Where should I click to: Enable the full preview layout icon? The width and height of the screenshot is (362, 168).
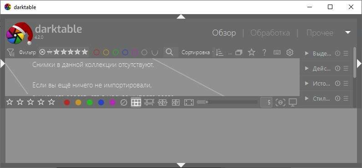pos(189,102)
